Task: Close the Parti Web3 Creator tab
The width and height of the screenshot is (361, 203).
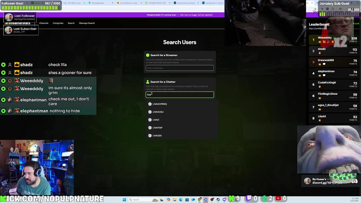Action: pyautogui.click(x=84, y=3)
